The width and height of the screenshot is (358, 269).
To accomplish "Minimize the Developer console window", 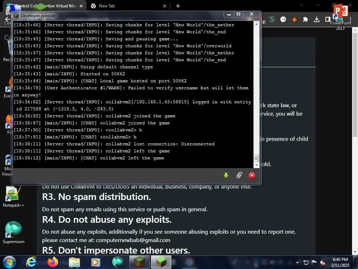I will [229, 14].
